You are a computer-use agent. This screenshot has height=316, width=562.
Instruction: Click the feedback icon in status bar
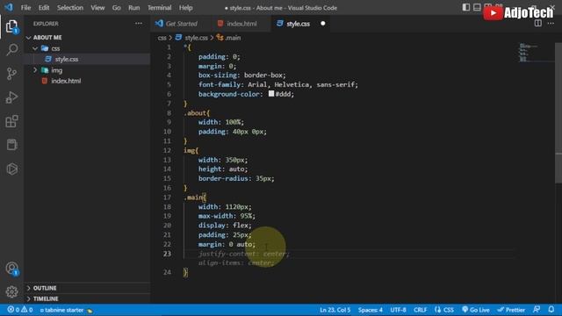coord(537,310)
